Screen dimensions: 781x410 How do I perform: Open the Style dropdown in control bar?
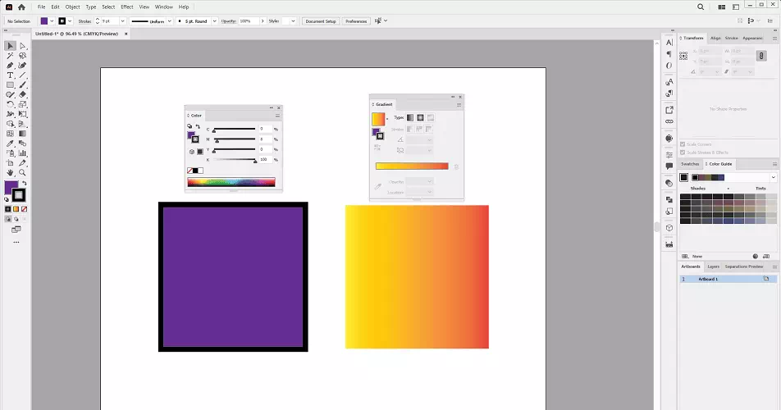click(293, 20)
